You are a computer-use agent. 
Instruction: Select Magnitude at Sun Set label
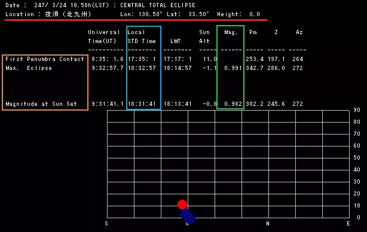(41, 104)
